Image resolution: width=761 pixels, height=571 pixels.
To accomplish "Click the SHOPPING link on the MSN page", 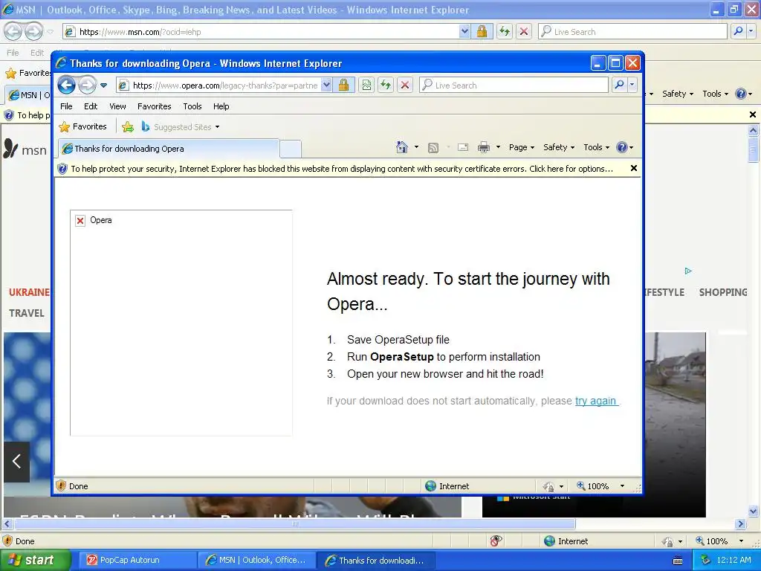I will [x=722, y=292].
